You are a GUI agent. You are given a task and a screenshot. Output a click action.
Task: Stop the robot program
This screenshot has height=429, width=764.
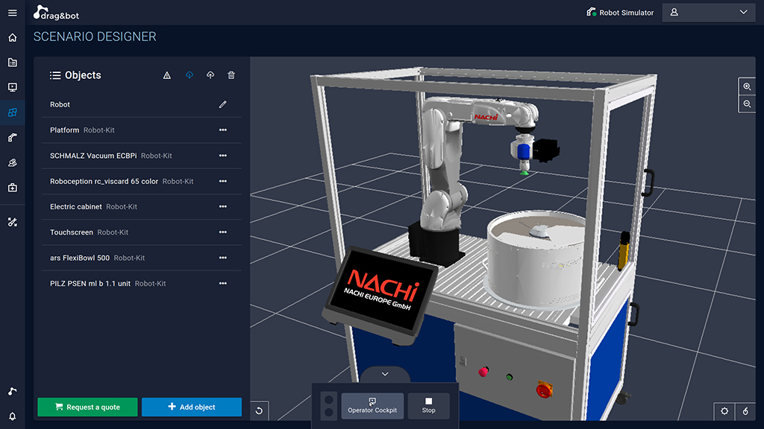click(x=429, y=406)
